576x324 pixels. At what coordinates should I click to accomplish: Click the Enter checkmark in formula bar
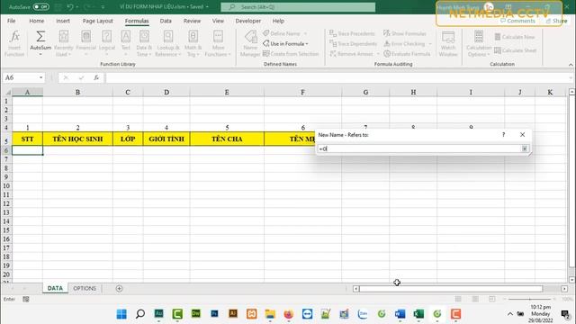click(81, 77)
